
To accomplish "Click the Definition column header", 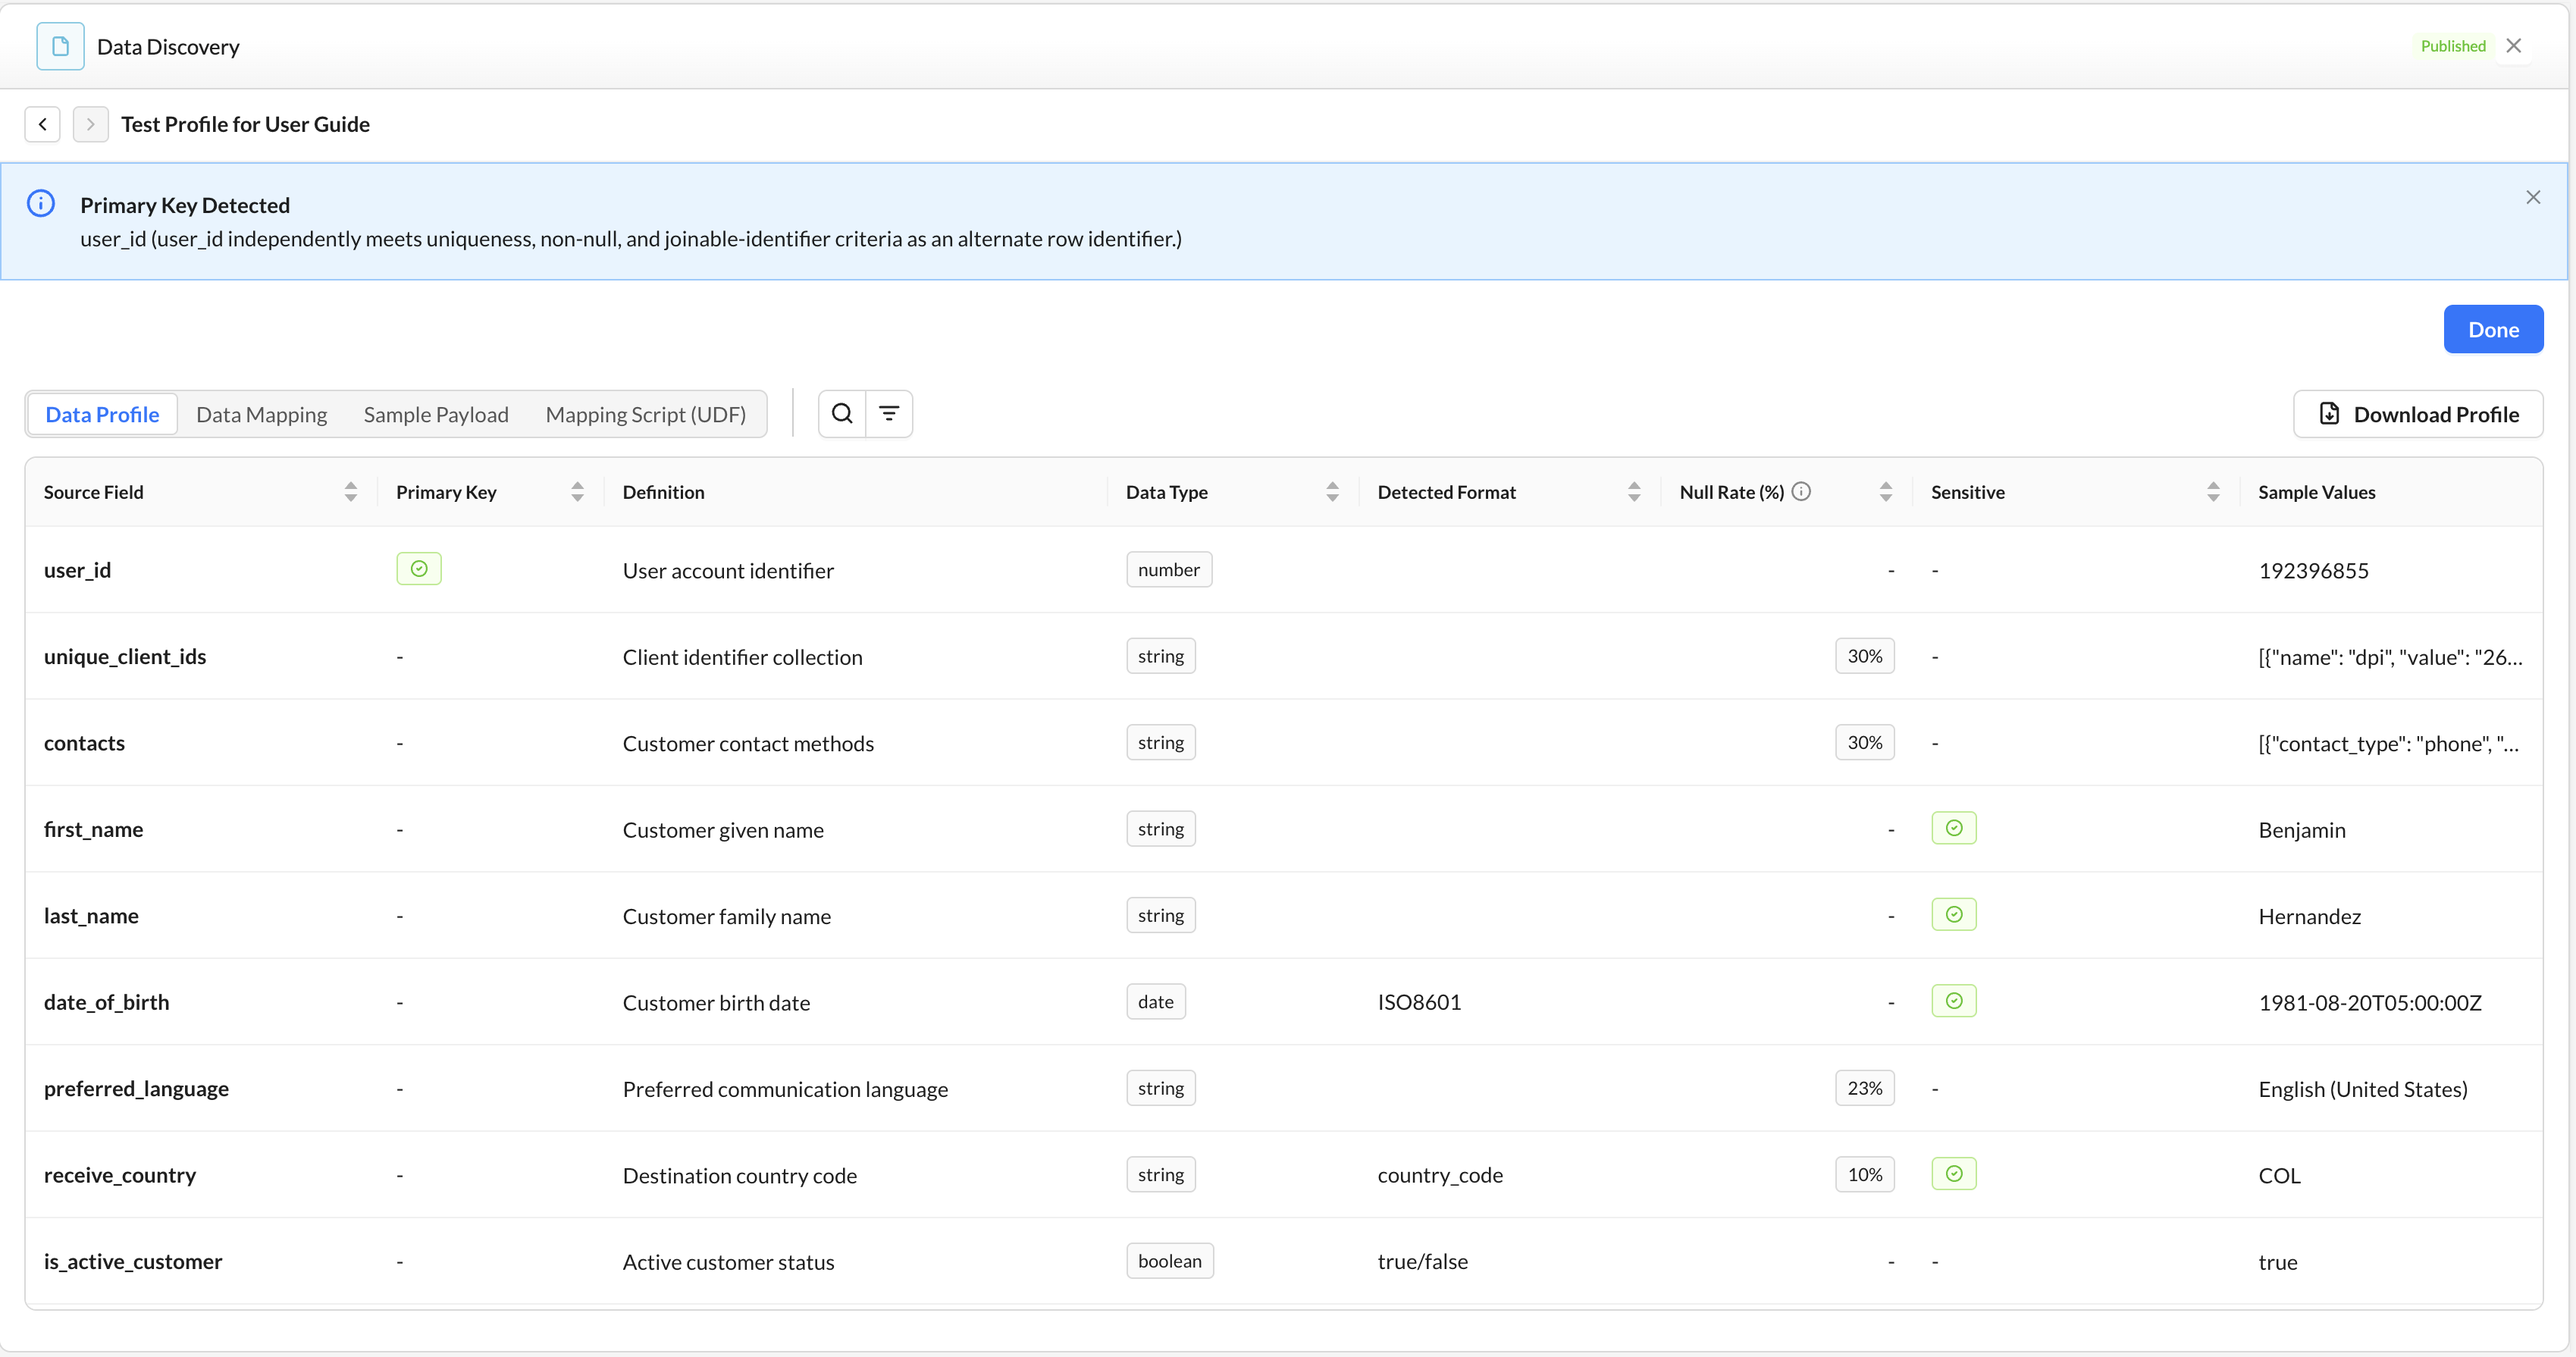I will pyautogui.click(x=663, y=492).
